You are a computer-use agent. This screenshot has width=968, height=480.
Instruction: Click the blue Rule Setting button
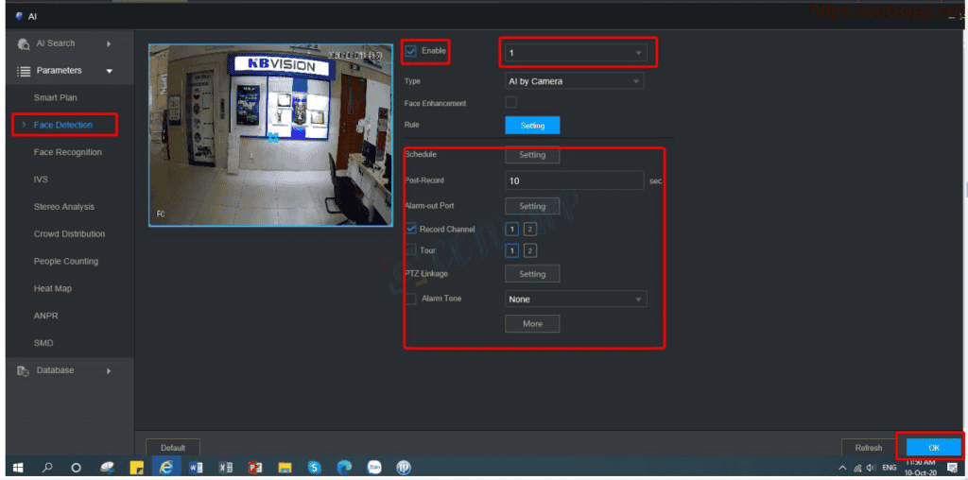pos(532,125)
